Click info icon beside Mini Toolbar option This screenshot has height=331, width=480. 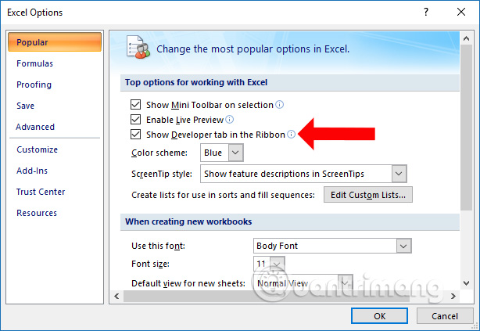point(279,105)
